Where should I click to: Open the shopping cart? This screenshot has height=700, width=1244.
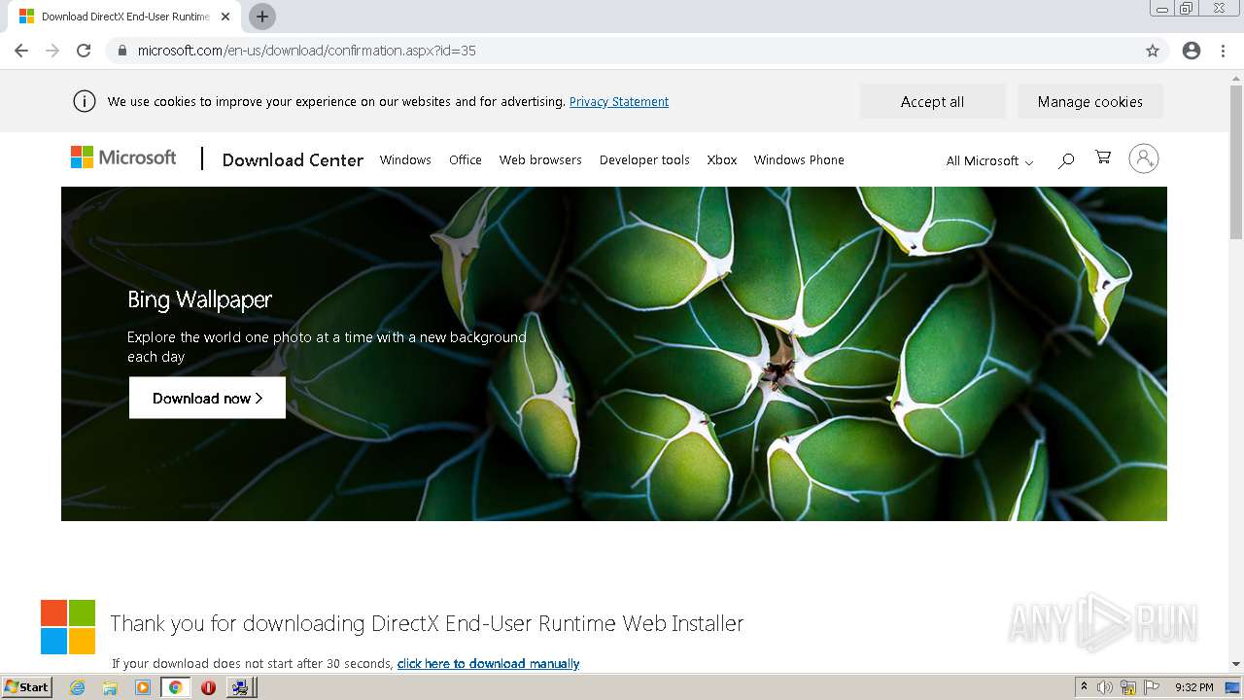pyautogui.click(x=1103, y=157)
